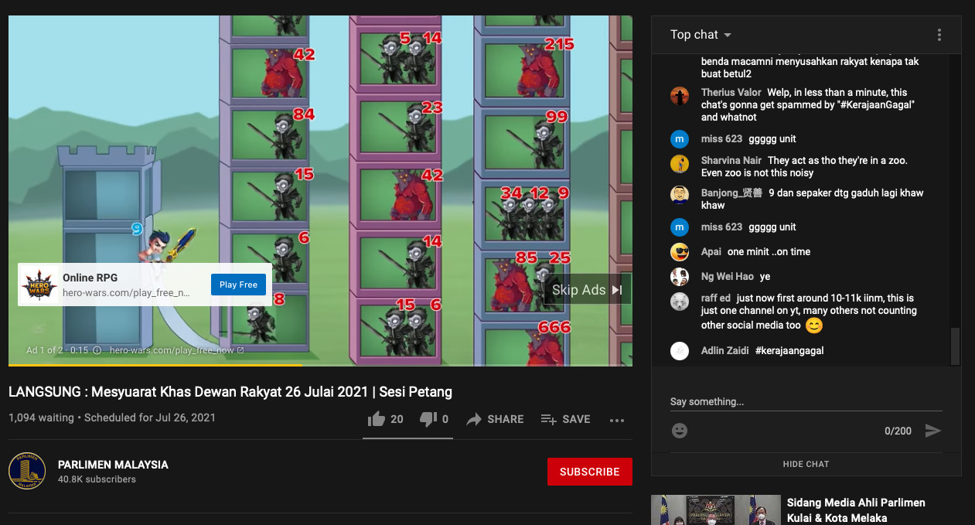975x525 pixels.
Task: Click the thumbs-down dislike icon
Action: point(428,419)
